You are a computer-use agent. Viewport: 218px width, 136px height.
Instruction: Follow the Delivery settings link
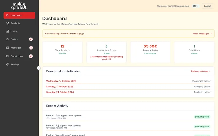click(201, 71)
